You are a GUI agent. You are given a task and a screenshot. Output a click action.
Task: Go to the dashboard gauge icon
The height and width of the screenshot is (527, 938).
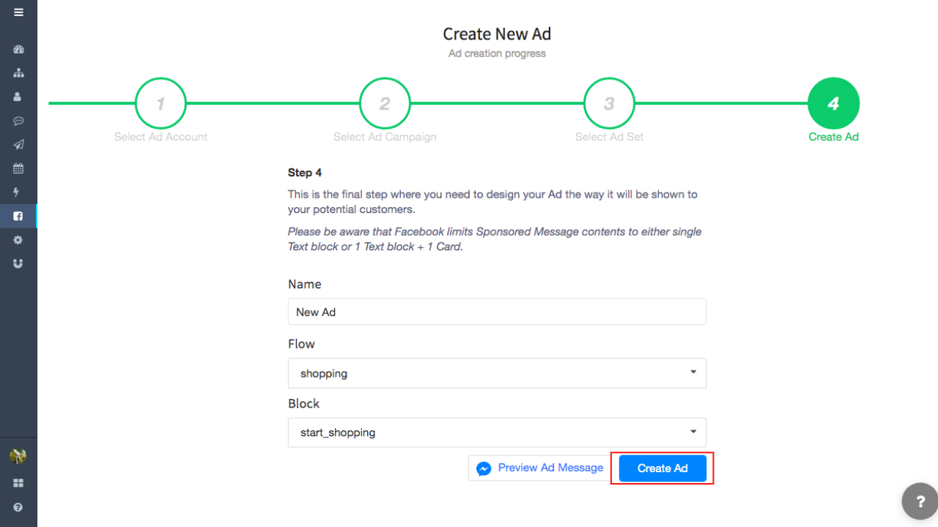pyautogui.click(x=18, y=50)
